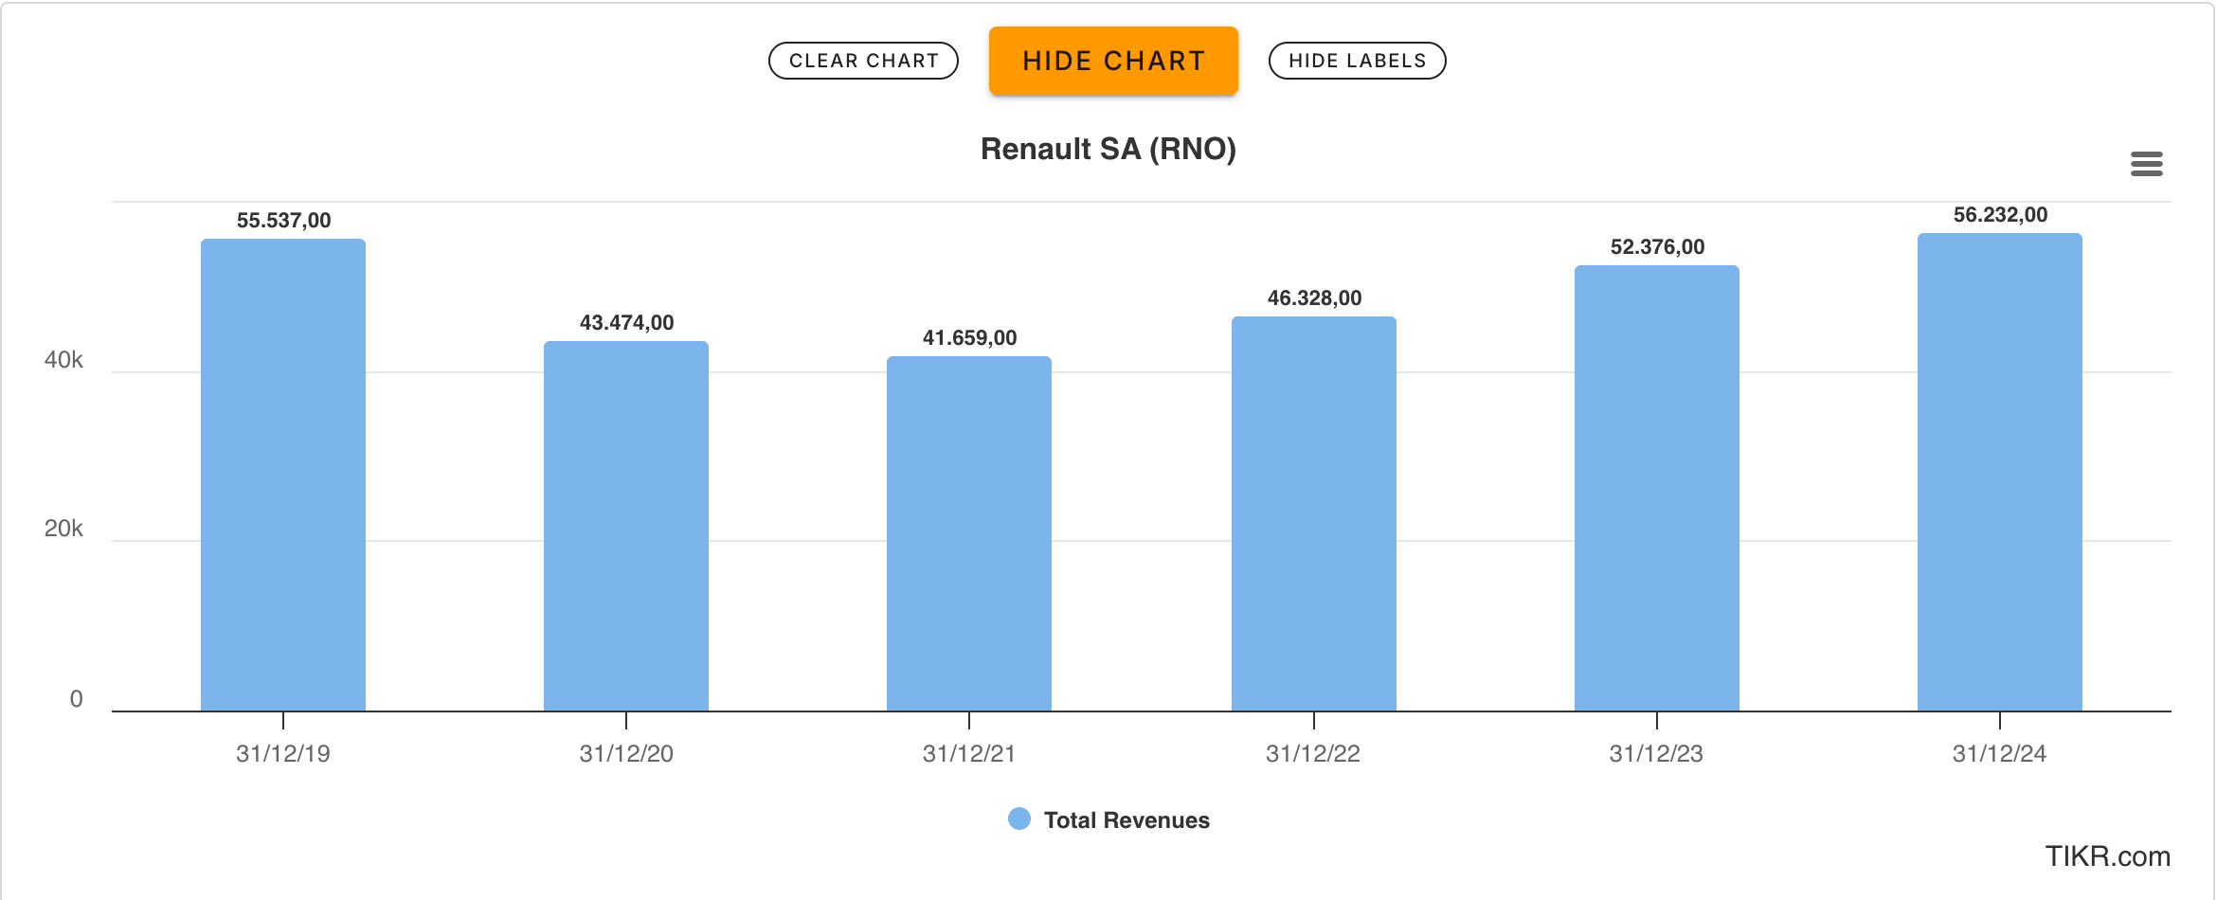Click the 31/12/24 axis date label

[1999, 754]
